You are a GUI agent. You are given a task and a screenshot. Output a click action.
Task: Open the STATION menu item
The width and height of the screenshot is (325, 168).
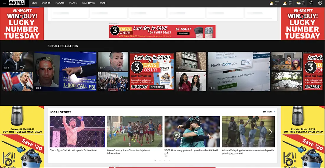pyautogui.click(x=73, y=3)
